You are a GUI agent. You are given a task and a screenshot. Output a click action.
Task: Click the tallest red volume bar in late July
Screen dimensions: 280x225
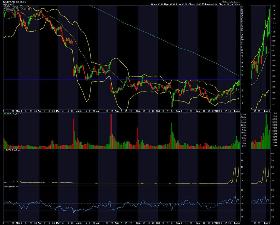(x=111, y=131)
